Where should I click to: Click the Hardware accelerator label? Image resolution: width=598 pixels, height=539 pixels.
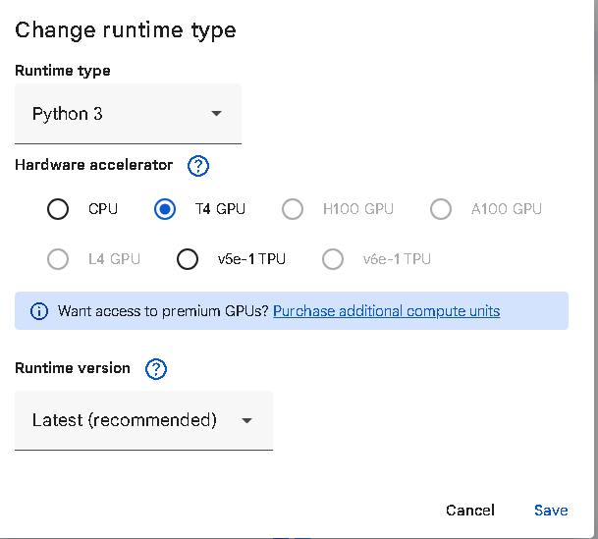[93, 165]
